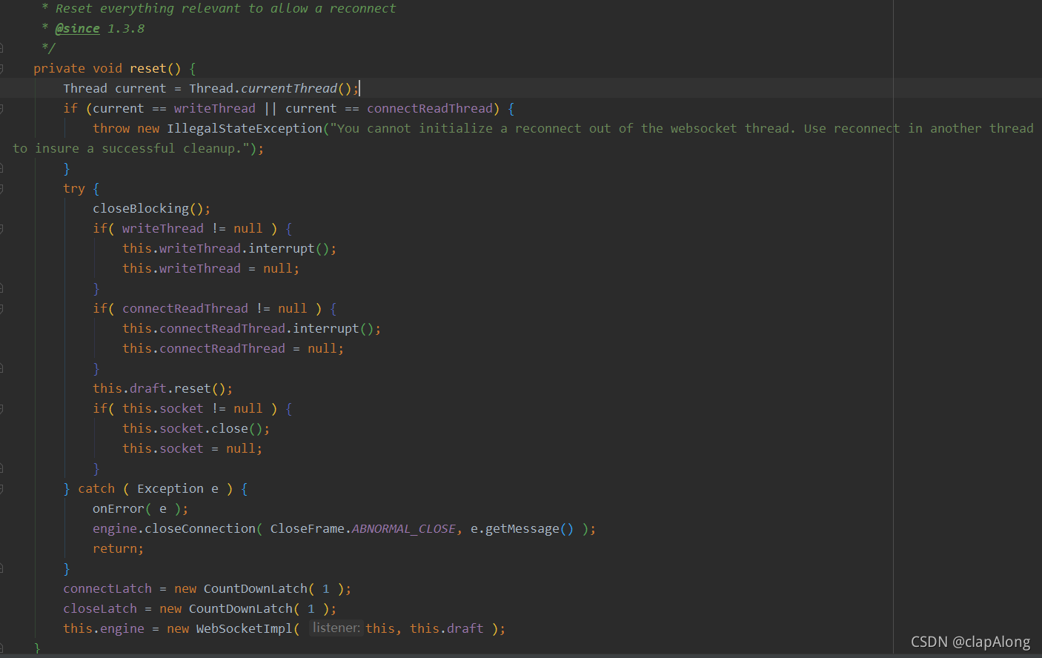Click the WebSocketImpl constructor
The image size is (1042, 658).
click(x=245, y=628)
